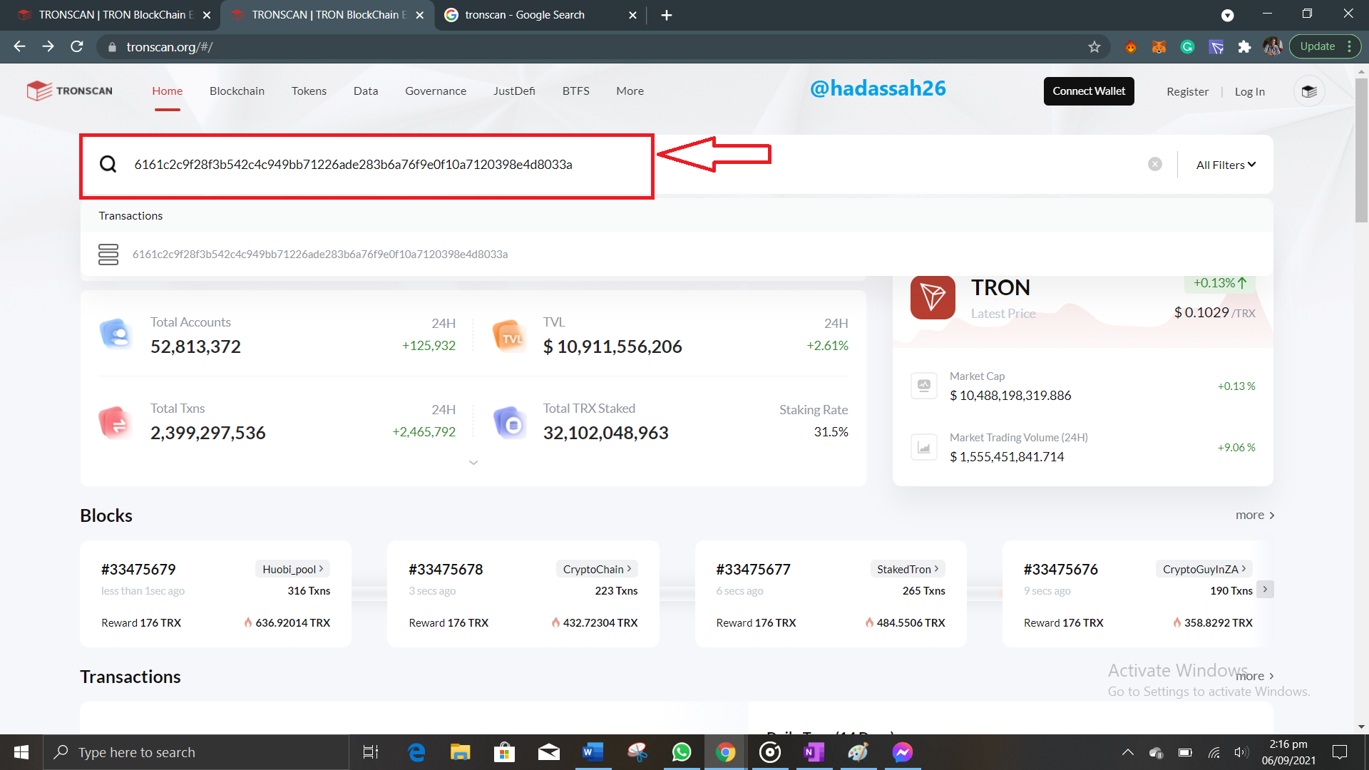Click the Log In link

pos(1249,92)
